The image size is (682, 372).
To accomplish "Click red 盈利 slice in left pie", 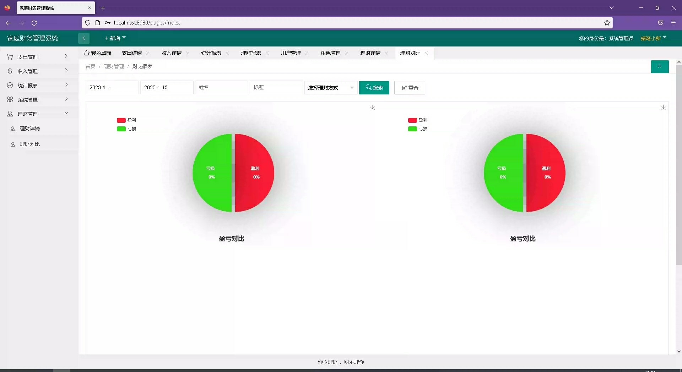I will tap(255, 173).
